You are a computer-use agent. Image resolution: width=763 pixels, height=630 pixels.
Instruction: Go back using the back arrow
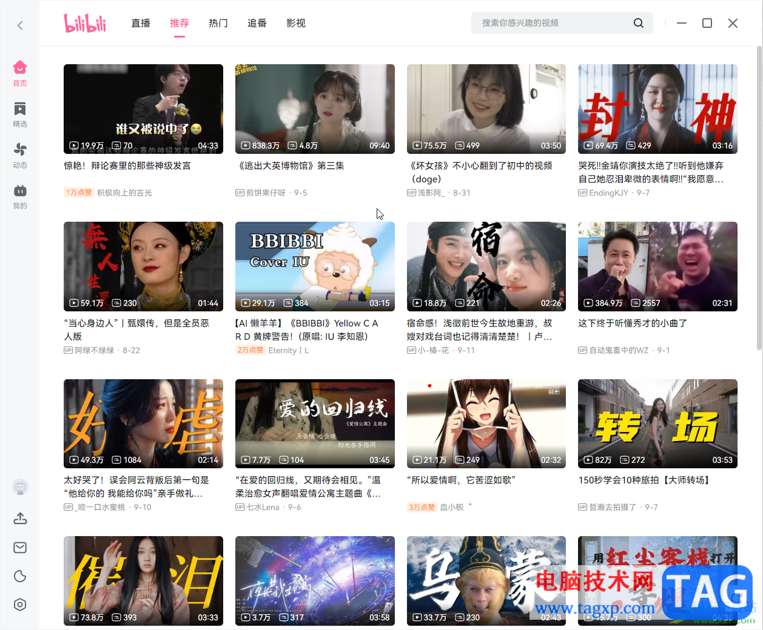20,25
